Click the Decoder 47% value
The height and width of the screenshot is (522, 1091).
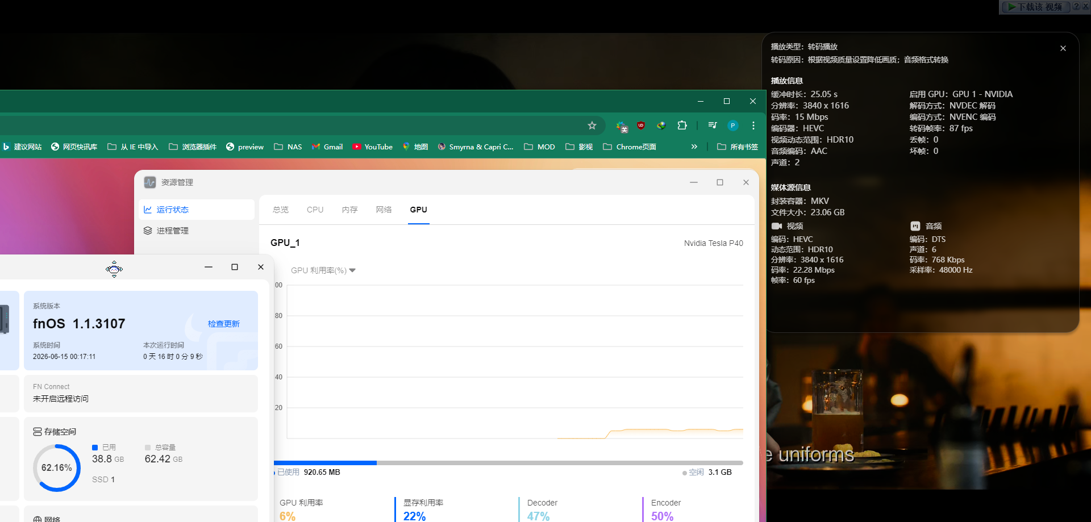point(538,516)
